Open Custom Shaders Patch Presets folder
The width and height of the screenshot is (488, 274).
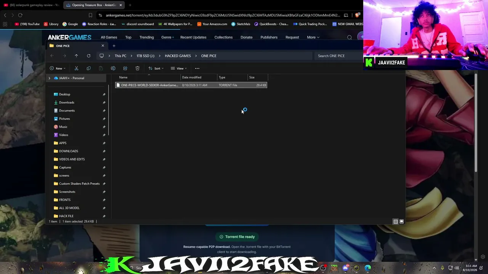(x=79, y=184)
